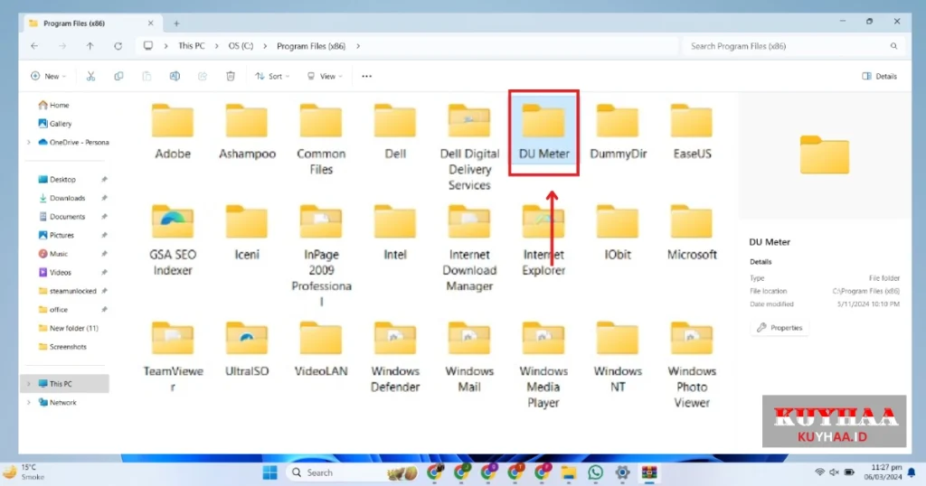The height and width of the screenshot is (486, 926).
Task: Unpin Downloads from Quick access
Action: coord(104,198)
